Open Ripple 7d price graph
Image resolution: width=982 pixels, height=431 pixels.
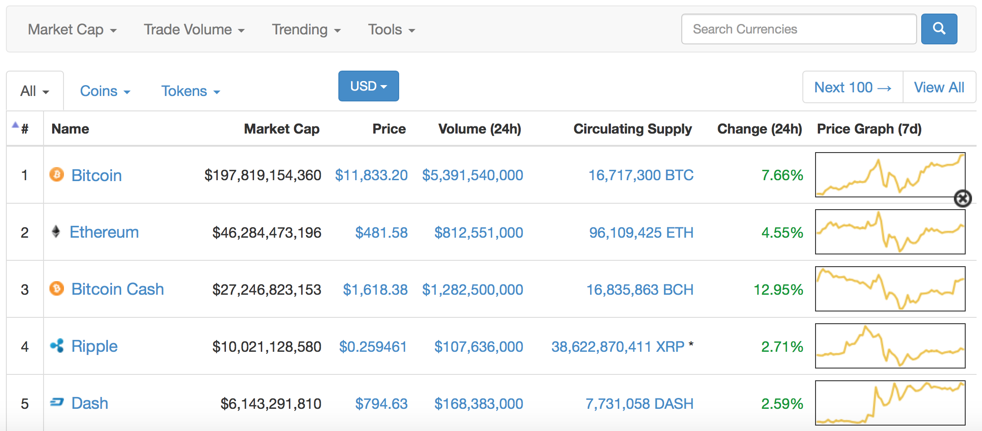point(890,346)
